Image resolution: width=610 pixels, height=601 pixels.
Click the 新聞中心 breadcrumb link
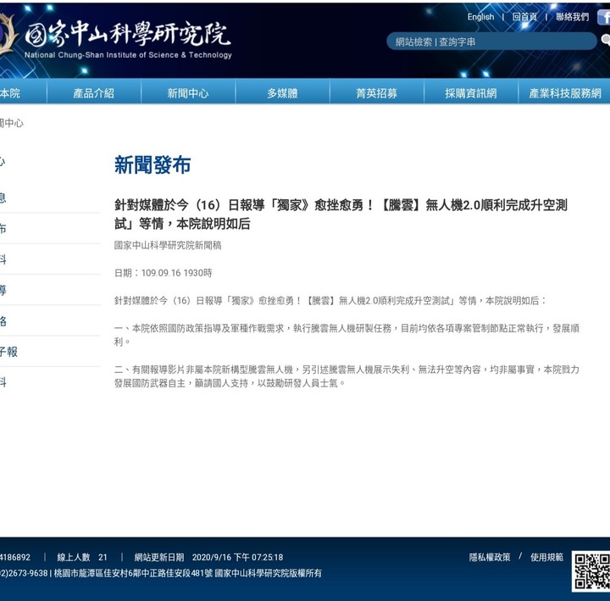11,123
